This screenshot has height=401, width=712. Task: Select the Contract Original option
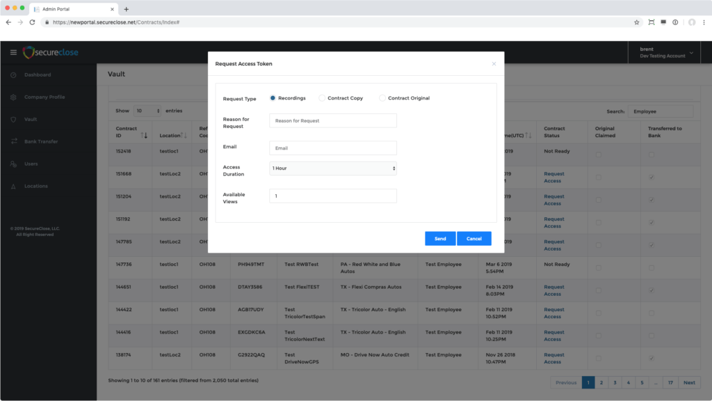382,98
